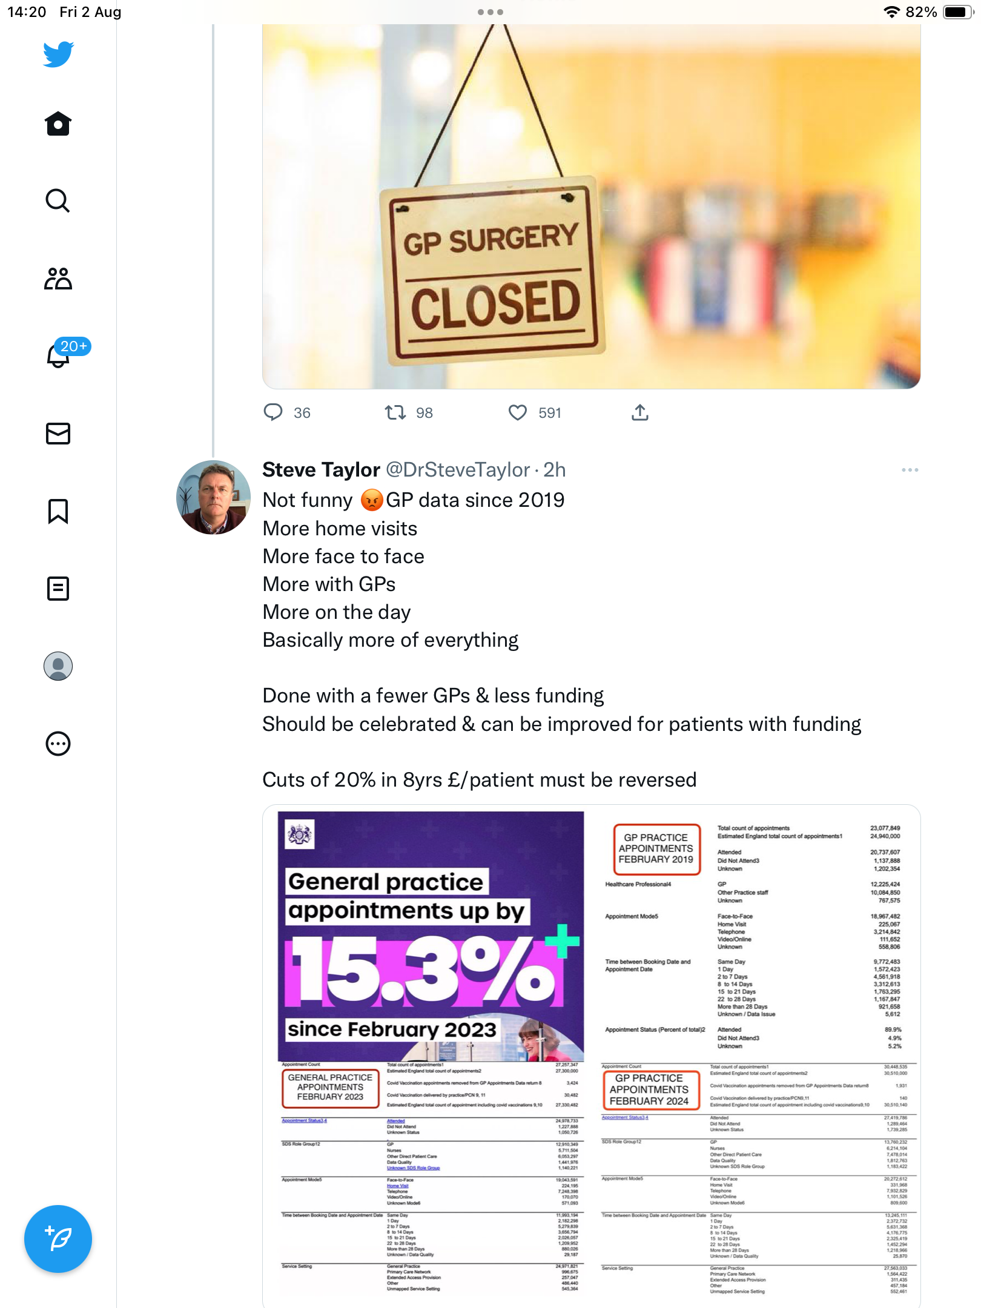Open the Twitter bird logo
981x1308 pixels.
click(58, 54)
